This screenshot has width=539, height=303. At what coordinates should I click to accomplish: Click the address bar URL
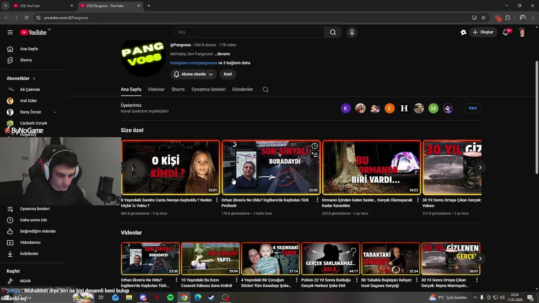66,18
